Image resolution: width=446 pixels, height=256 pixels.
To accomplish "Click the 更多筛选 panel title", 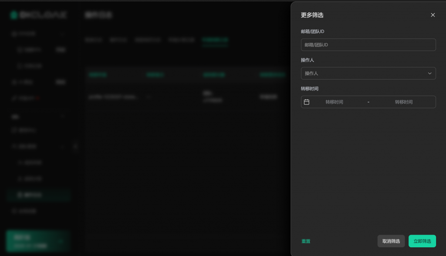I will pyautogui.click(x=312, y=15).
